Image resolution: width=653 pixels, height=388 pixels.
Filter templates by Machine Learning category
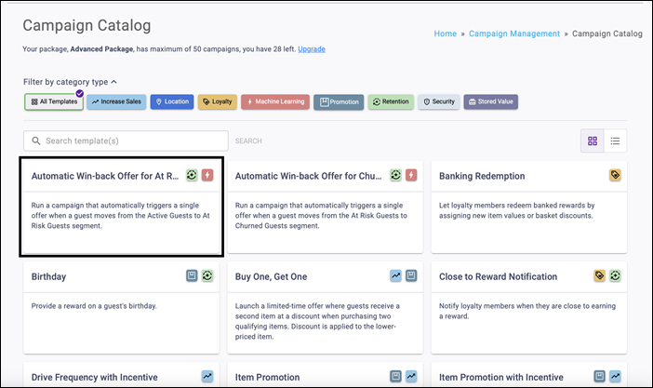tap(274, 101)
